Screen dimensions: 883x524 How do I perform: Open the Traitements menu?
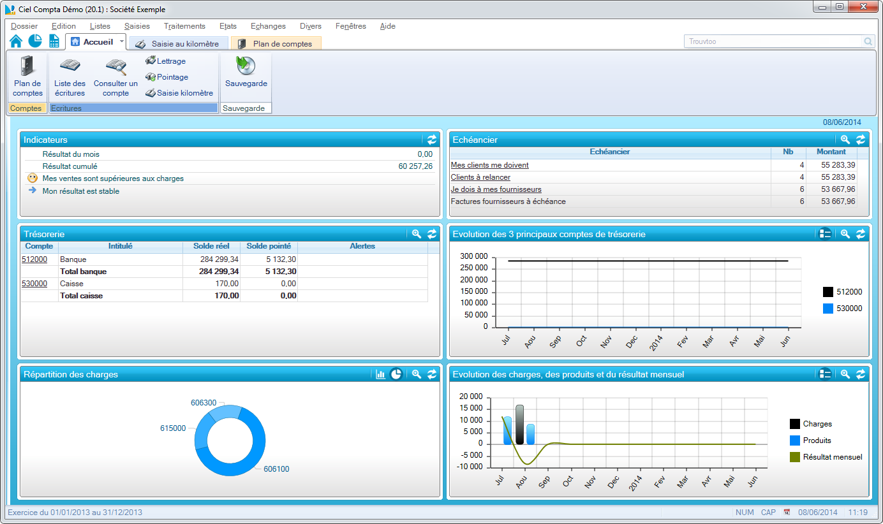coord(184,26)
